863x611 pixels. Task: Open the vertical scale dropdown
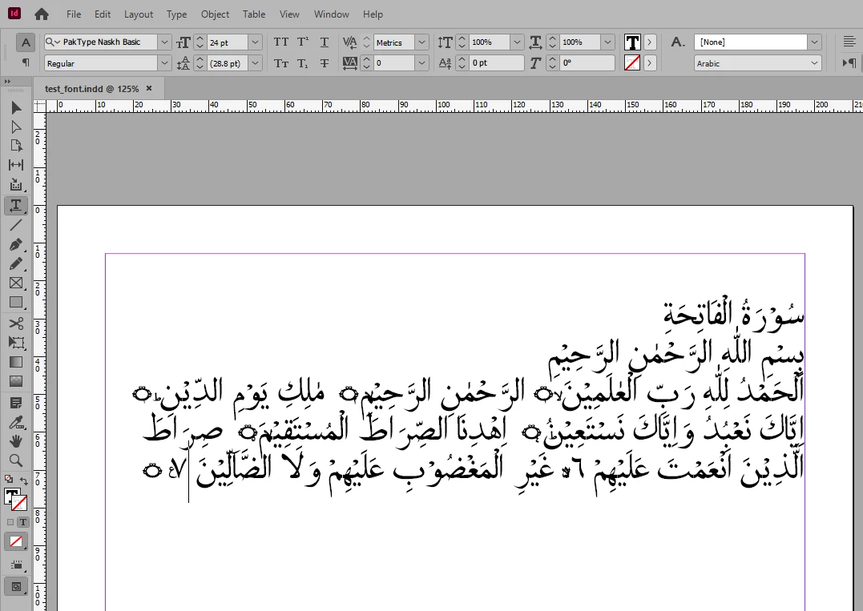pyautogui.click(x=517, y=42)
